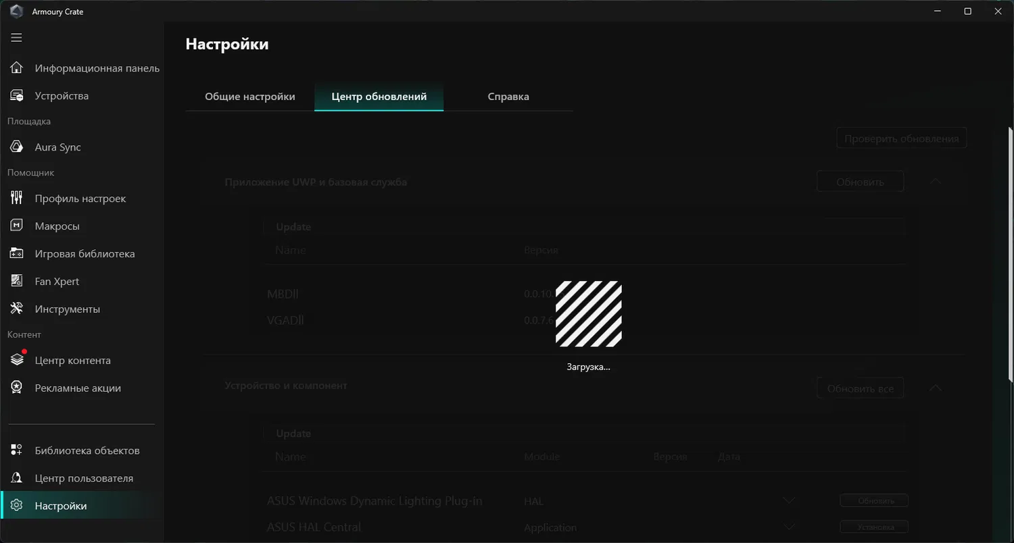Viewport: 1014px width, 543px height.
Task: Open Игровая библиотека via its icon
Action: (x=17, y=254)
